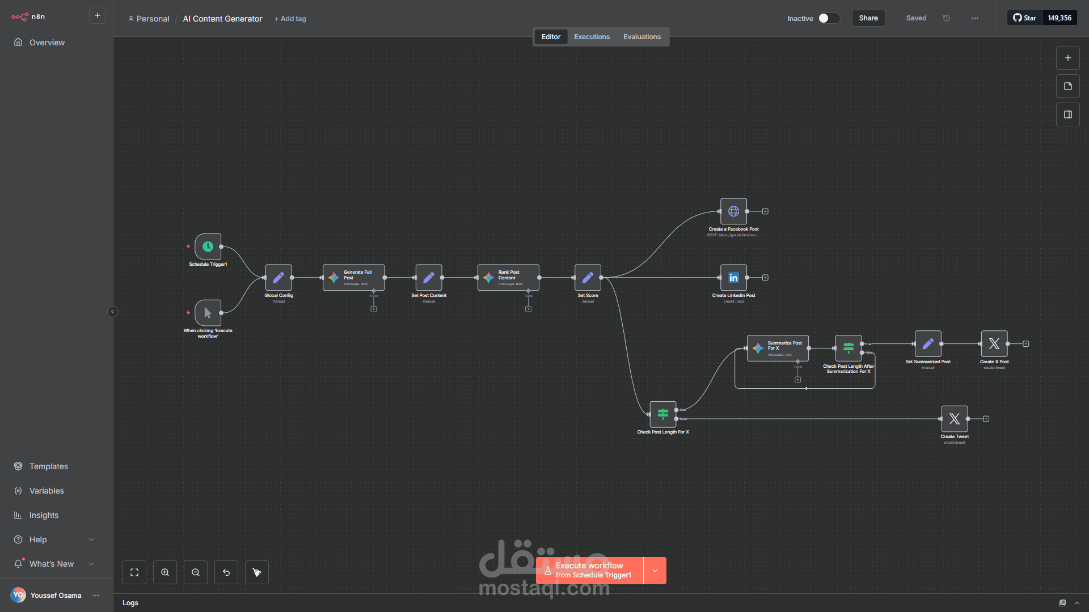
Task: Open the Rank Post Content node
Action: [x=508, y=278]
